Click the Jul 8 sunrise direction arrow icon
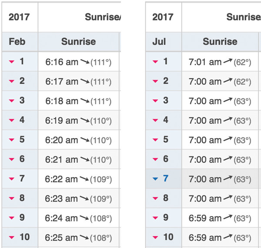This screenshot has height=248, width=261. 228,199
